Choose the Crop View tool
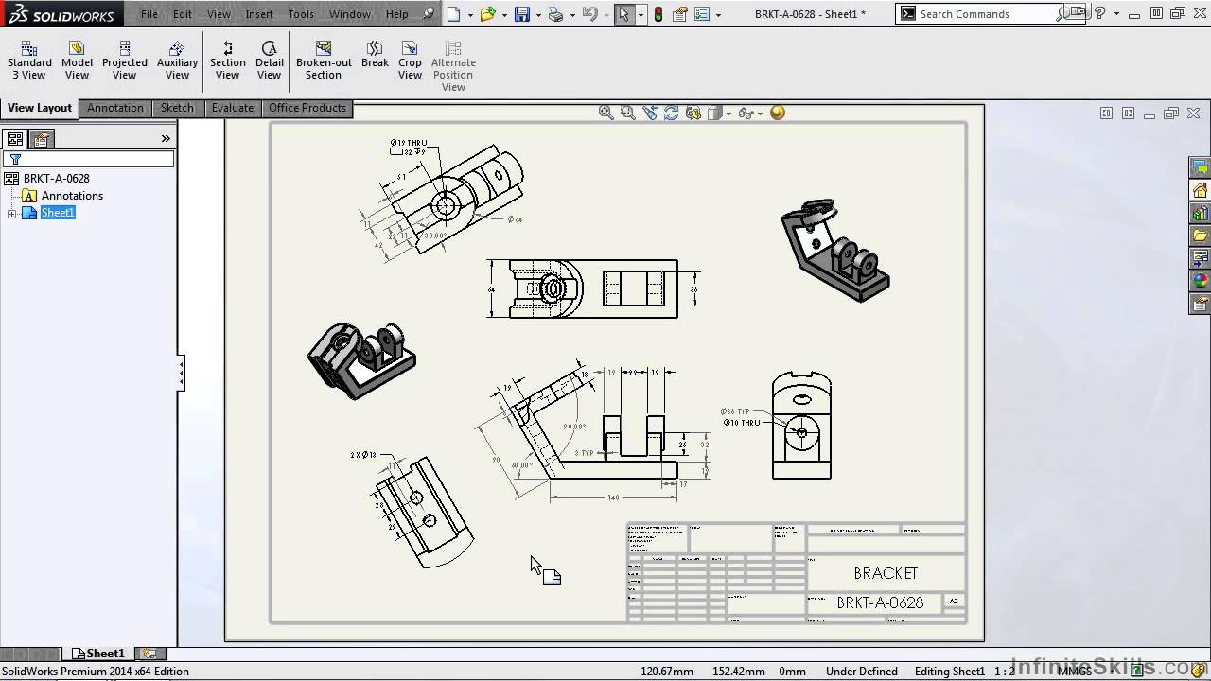The image size is (1211, 681). [x=410, y=61]
